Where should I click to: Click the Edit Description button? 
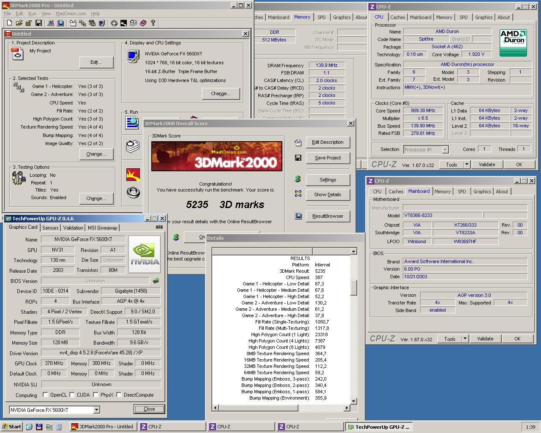click(328, 142)
